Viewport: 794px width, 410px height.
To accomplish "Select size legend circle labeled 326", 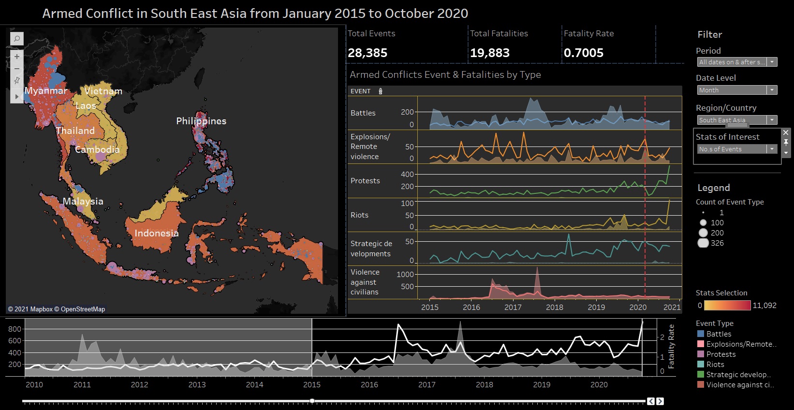I will 703,243.
